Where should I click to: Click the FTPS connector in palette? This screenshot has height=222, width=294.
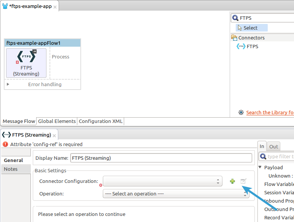(x=252, y=46)
